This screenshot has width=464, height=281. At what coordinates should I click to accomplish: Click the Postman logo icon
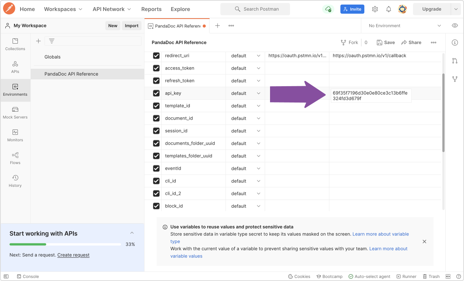point(9,9)
